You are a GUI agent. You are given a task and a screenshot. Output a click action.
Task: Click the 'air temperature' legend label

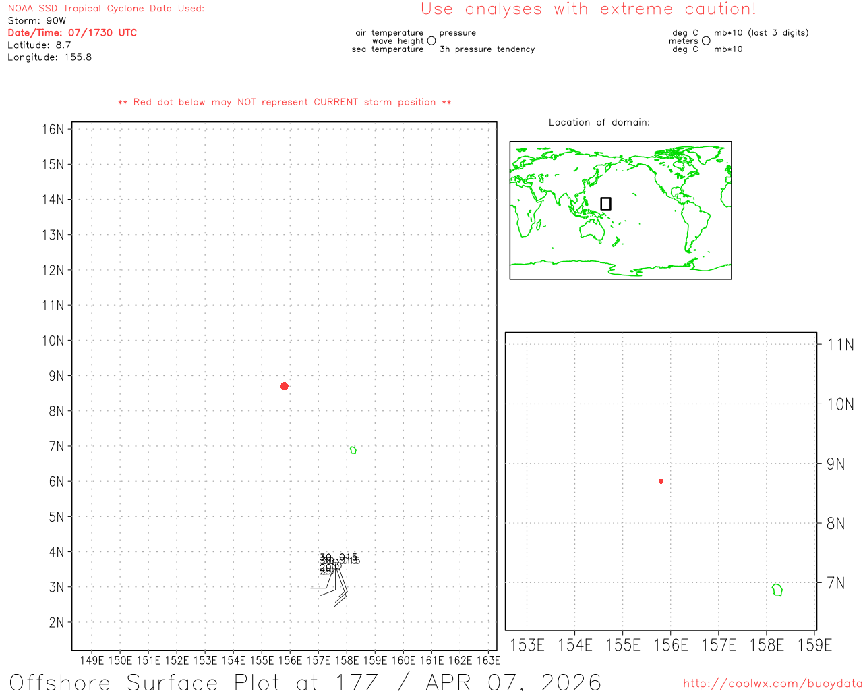click(390, 33)
